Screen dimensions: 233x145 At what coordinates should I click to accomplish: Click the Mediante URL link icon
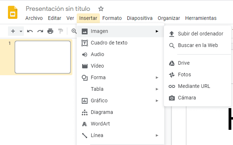click(172, 86)
